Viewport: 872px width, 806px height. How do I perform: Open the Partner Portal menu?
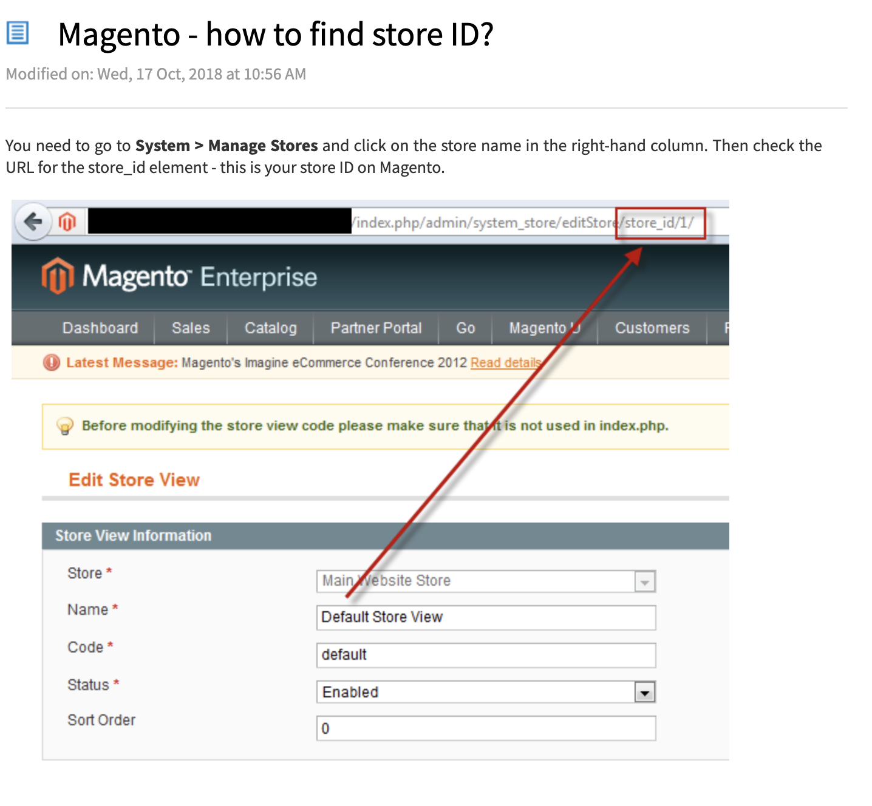(376, 328)
